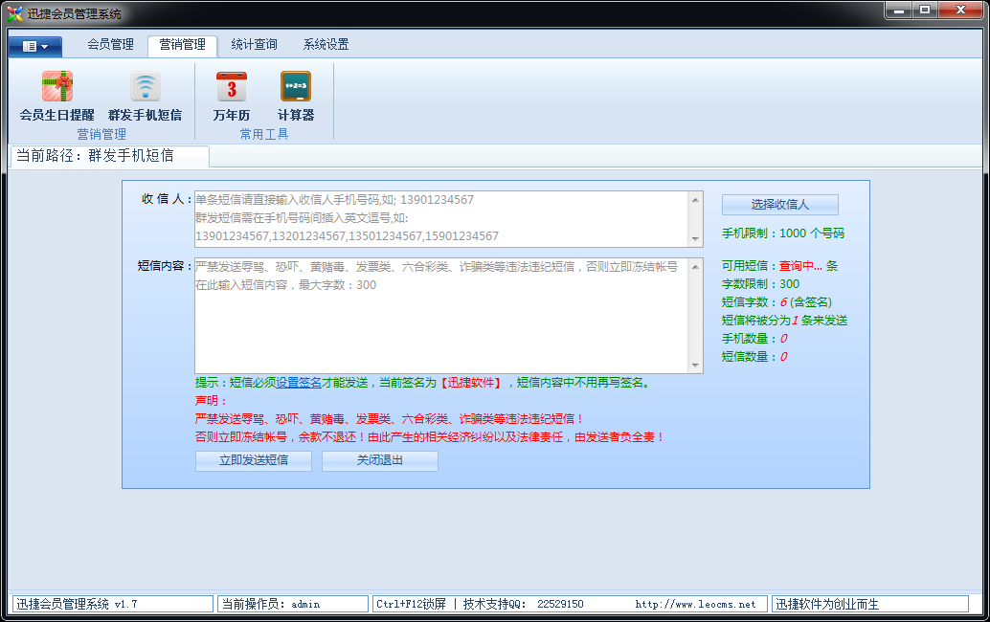This screenshot has height=622, width=990.
Task: Click recipient box scrollbar up arrow
Action: point(695,200)
